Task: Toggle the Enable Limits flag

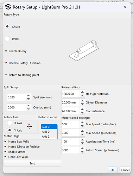Action: (5, 152)
